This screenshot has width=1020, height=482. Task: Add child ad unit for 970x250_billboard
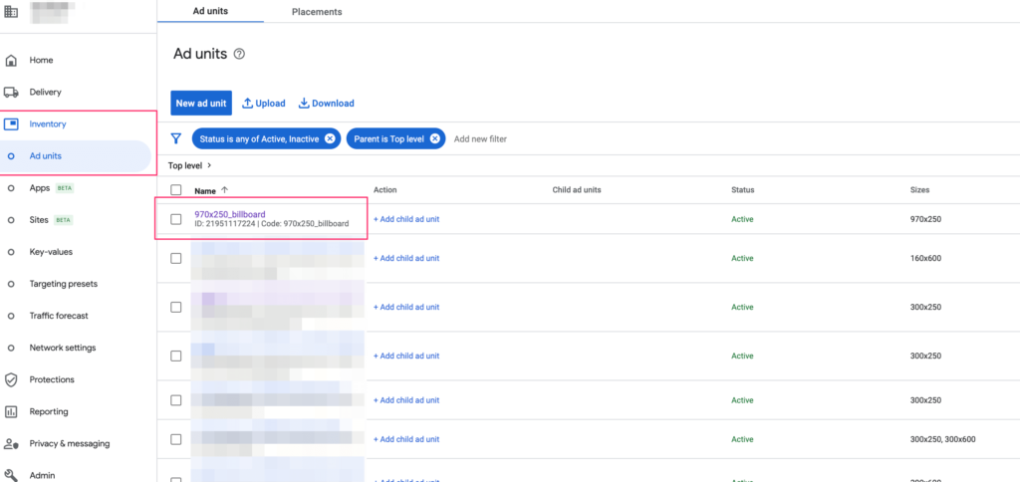(406, 219)
